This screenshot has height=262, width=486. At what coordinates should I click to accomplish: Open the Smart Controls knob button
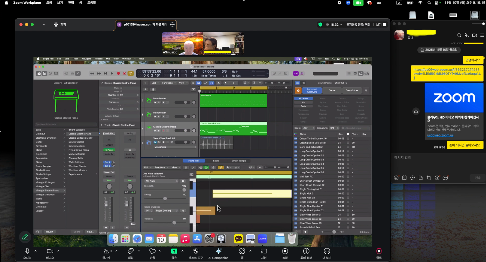click(66, 73)
